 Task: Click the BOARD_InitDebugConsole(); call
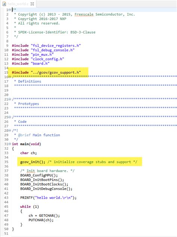pyautogui.click(x=46, y=188)
